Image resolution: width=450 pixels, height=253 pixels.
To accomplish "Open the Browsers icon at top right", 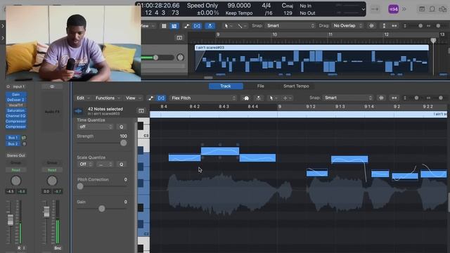I will pos(442,9).
